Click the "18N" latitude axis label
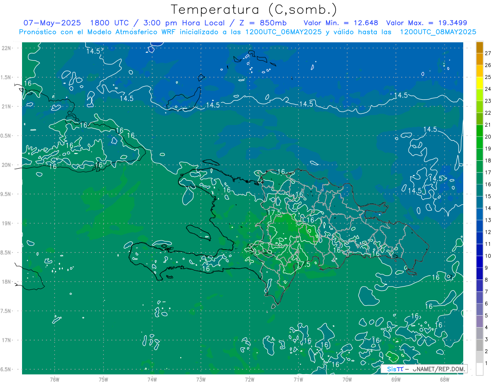The width and height of the screenshot is (499, 385). (6, 282)
